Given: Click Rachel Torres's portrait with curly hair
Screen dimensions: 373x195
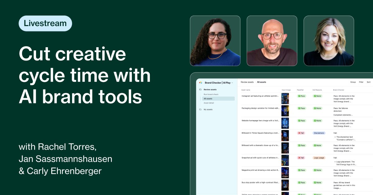Looking at the screenshot, I should point(215,41).
